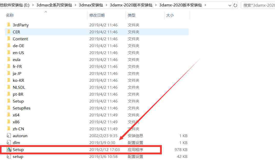Image resolution: width=275 pixels, height=160 pixels.
Task: Select the x64 folder icon
Action: tap(9, 115)
